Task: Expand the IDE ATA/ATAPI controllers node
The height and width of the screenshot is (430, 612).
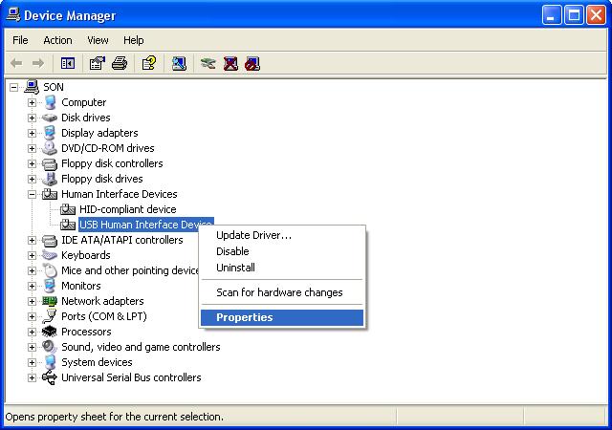Action: (x=32, y=241)
